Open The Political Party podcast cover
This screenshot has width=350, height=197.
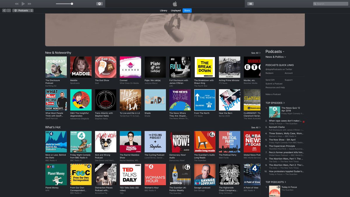[x=230, y=142]
